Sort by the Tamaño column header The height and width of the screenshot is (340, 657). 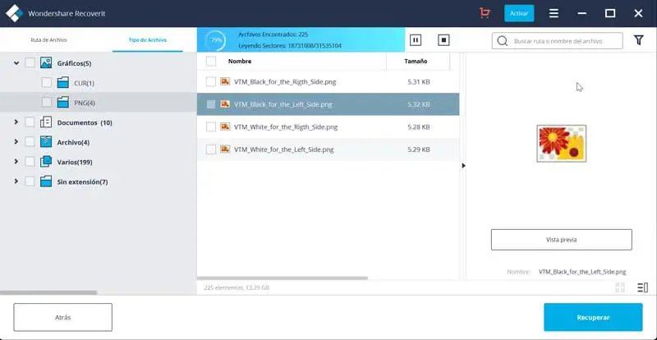(416, 62)
